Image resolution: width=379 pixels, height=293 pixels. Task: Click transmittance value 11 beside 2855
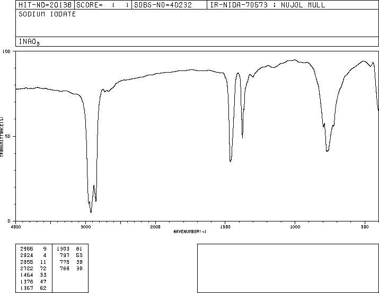pyautogui.click(x=43, y=262)
